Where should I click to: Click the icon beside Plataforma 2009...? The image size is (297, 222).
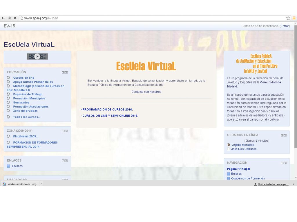click(x=8, y=136)
